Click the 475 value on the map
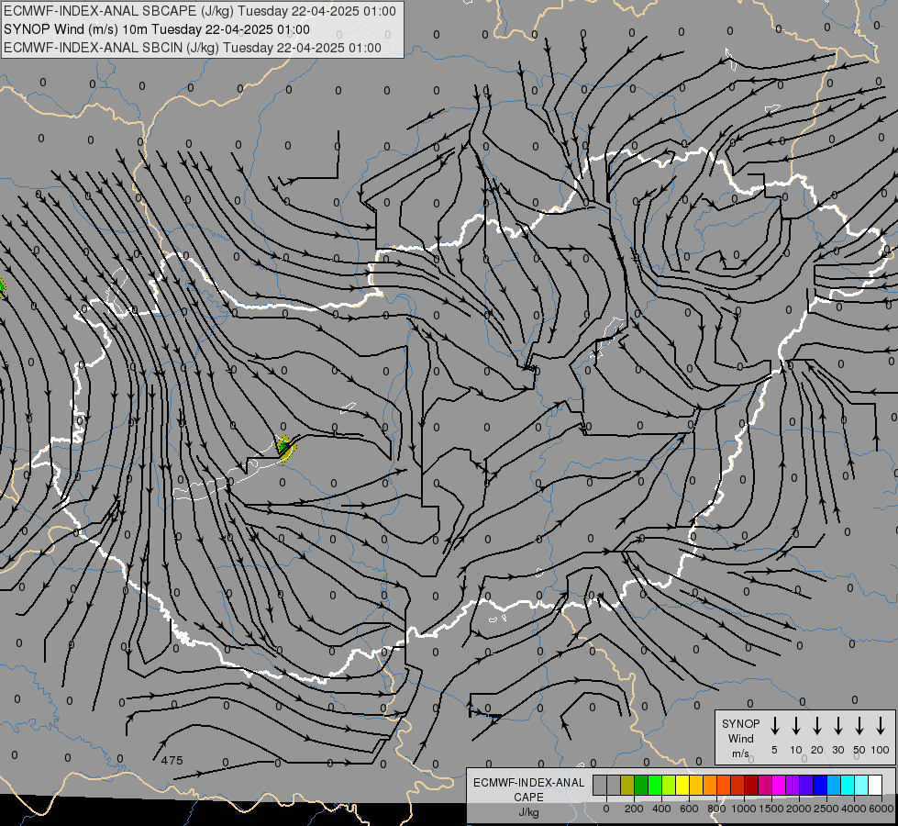This screenshot has height=826, width=898. click(172, 761)
